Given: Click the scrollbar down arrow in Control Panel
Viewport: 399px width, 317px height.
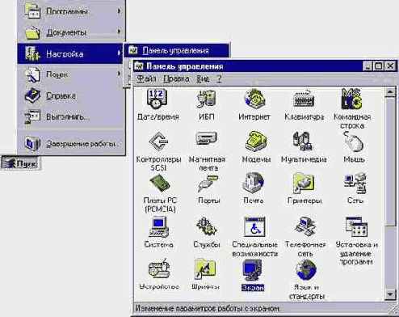Looking at the screenshot, I should coord(390,294).
